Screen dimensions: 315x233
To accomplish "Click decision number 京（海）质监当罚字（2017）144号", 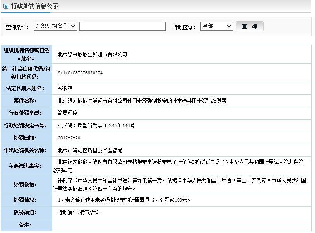I will point(96,125).
